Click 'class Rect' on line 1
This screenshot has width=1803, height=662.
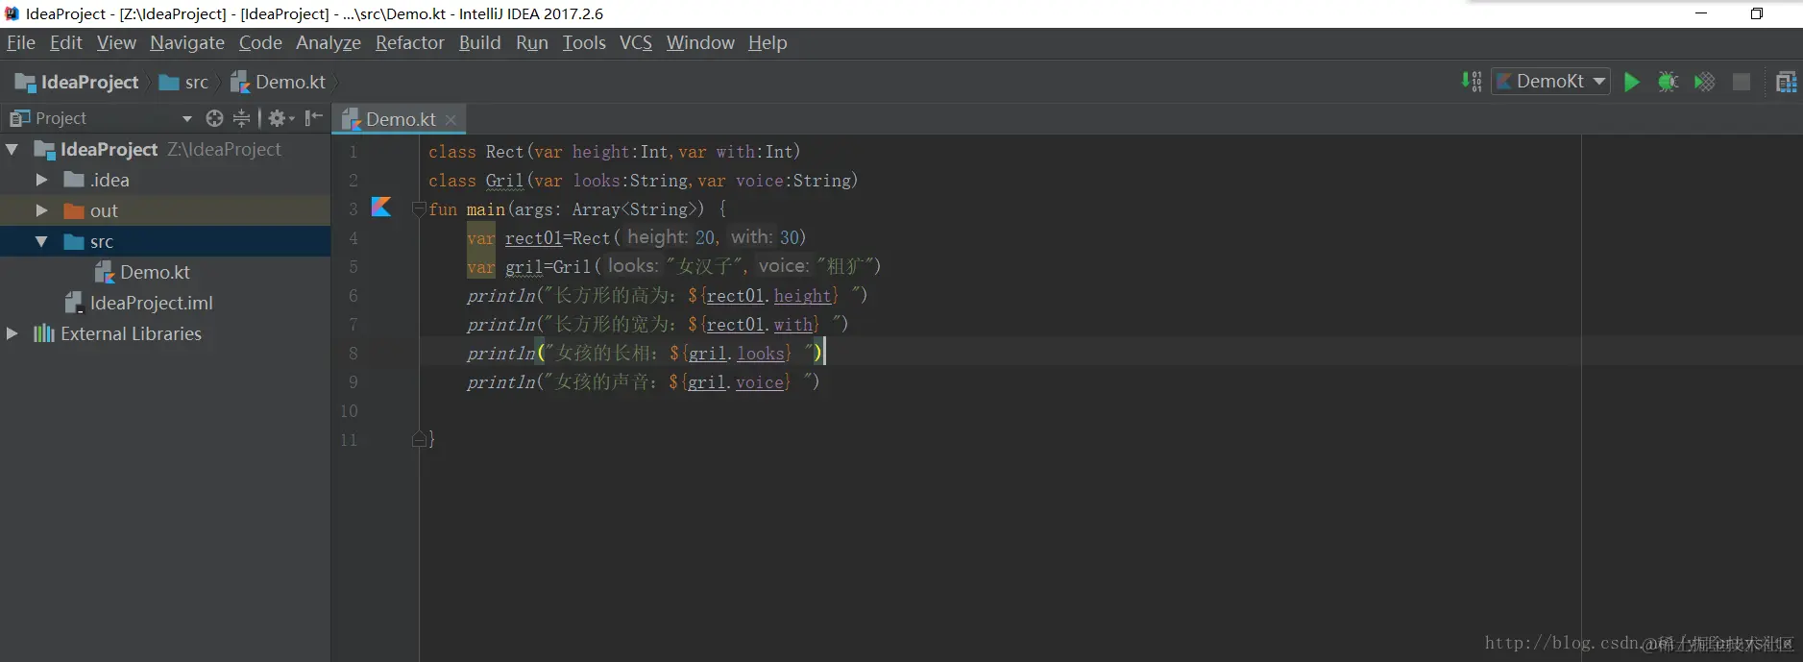pos(475,152)
